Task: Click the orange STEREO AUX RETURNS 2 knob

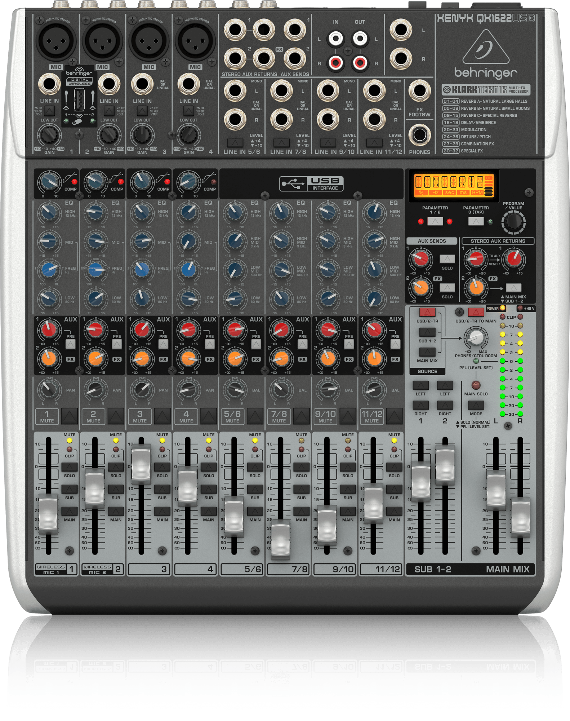Action: (476, 288)
